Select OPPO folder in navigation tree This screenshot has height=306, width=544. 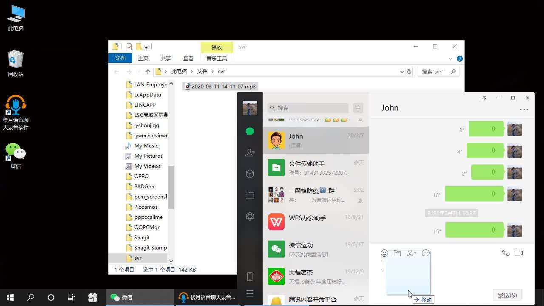[138, 176]
